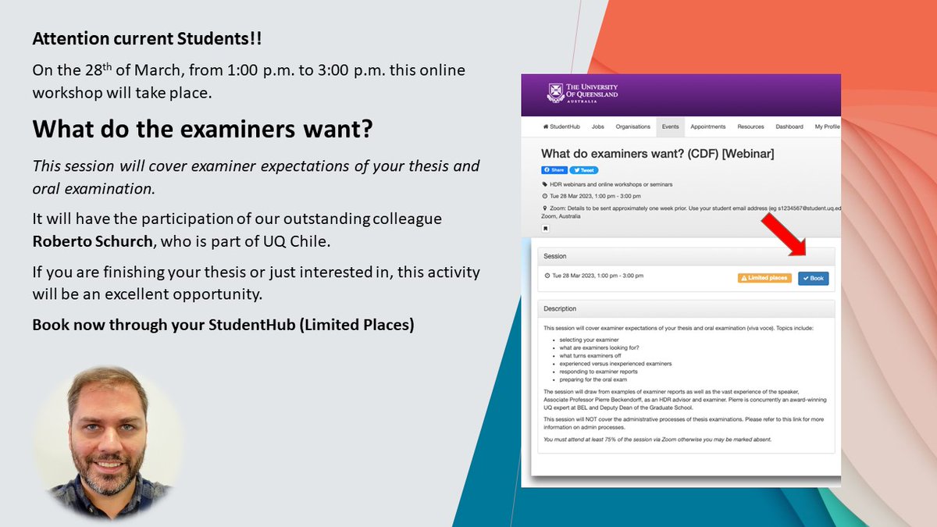Screen dimensions: 937x527
Task: Open My Profile
Action: pyautogui.click(x=827, y=126)
